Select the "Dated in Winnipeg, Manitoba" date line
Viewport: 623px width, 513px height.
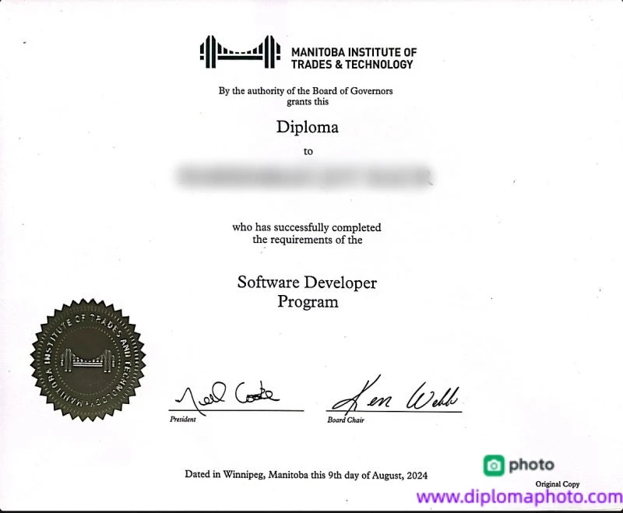tap(306, 475)
